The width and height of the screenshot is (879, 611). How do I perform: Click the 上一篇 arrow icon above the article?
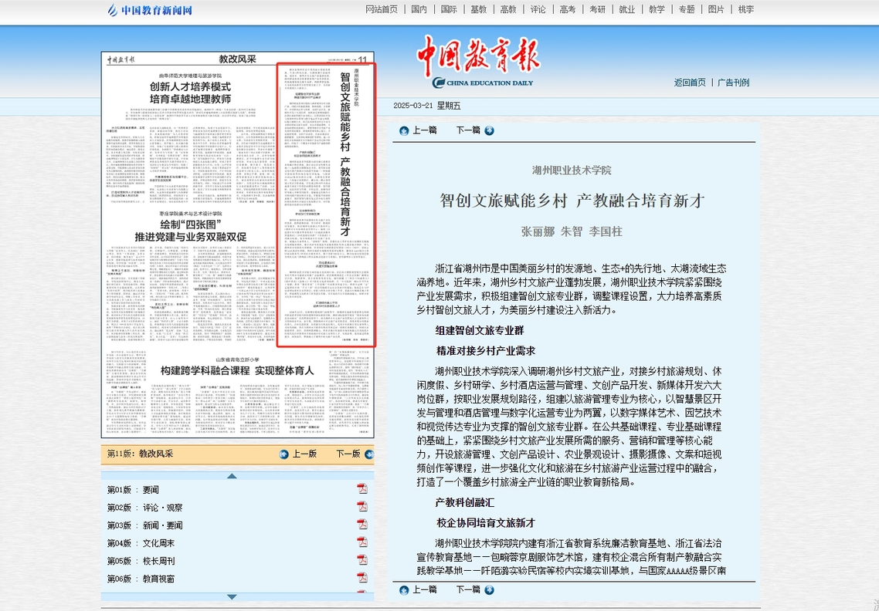(404, 130)
